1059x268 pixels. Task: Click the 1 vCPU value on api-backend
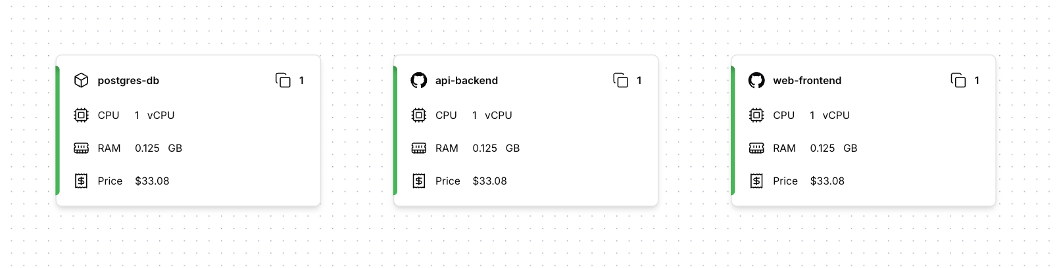click(x=491, y=115)
